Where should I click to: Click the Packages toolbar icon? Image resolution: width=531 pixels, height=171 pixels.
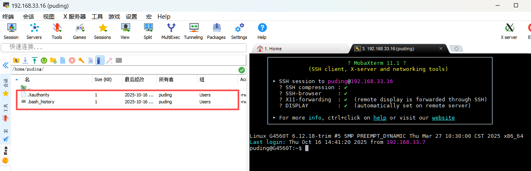pyautogui.click(x=216, y=31)
